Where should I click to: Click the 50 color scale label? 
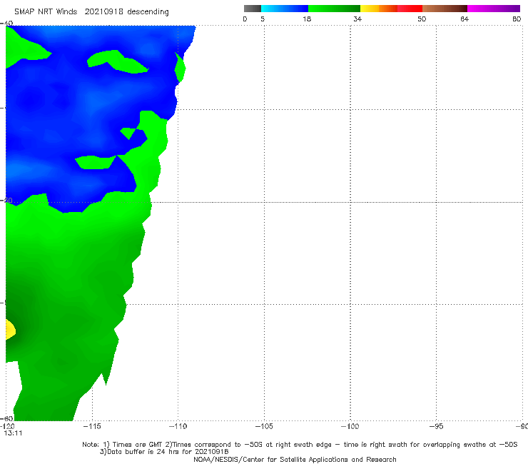tap(422, 19)
